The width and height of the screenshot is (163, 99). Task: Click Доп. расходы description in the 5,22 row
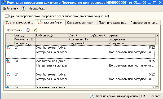[131, 79]
